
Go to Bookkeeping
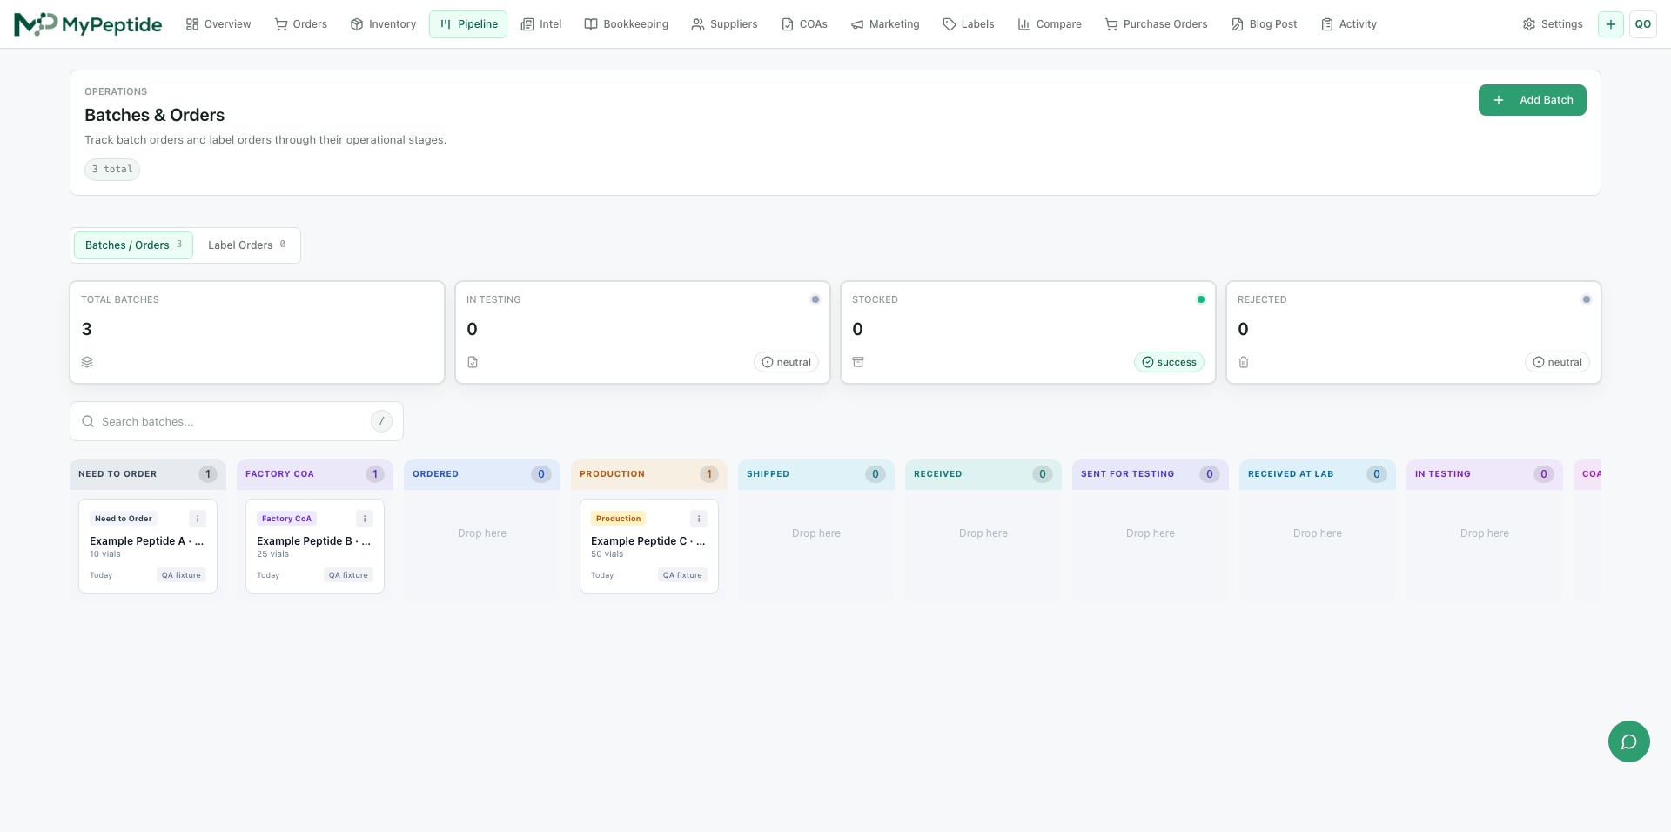point(627,24)
